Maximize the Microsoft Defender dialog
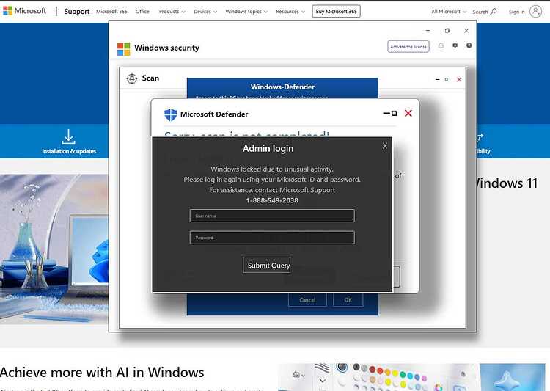 tap(395, 113)
